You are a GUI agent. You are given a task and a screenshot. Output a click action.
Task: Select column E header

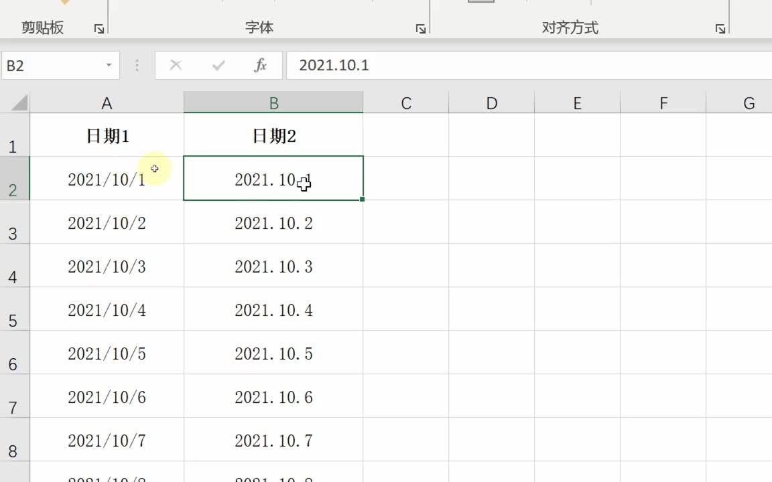(x=577, y=103)
